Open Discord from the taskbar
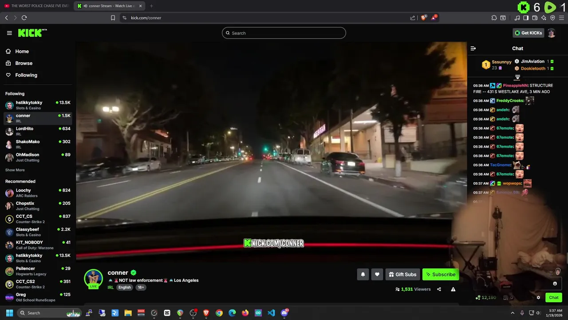568x320 pixels. pos(284,313)
